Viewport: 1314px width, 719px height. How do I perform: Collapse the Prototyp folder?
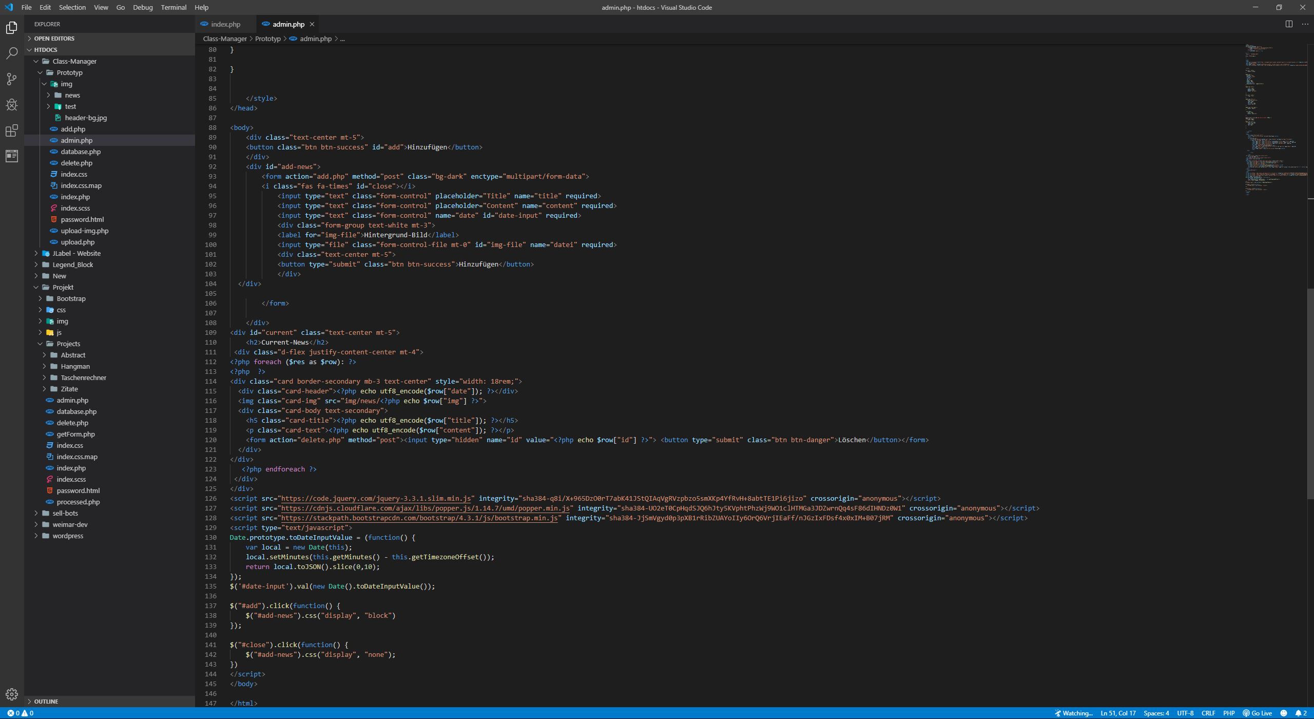(69, 72)
